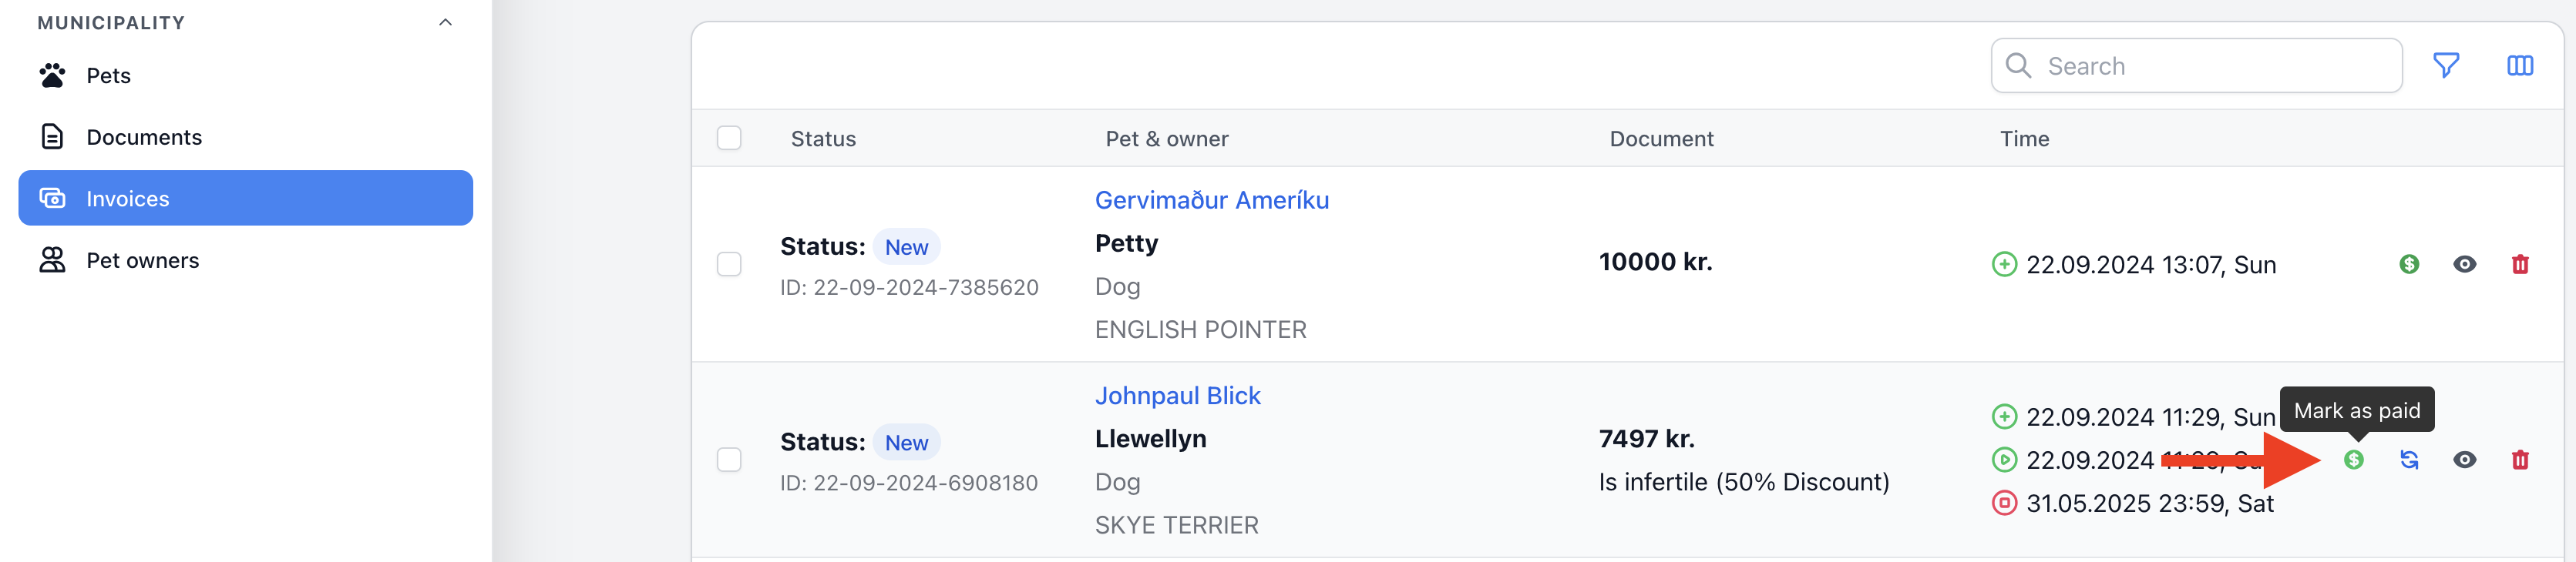Viewport: 2576px width, 562px height.
Task: Collapse the Municipality sidebar section
Action: [446, 23]
